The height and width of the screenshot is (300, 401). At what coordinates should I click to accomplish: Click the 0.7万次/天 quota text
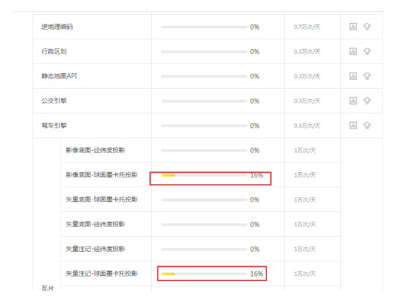point(307,27)
